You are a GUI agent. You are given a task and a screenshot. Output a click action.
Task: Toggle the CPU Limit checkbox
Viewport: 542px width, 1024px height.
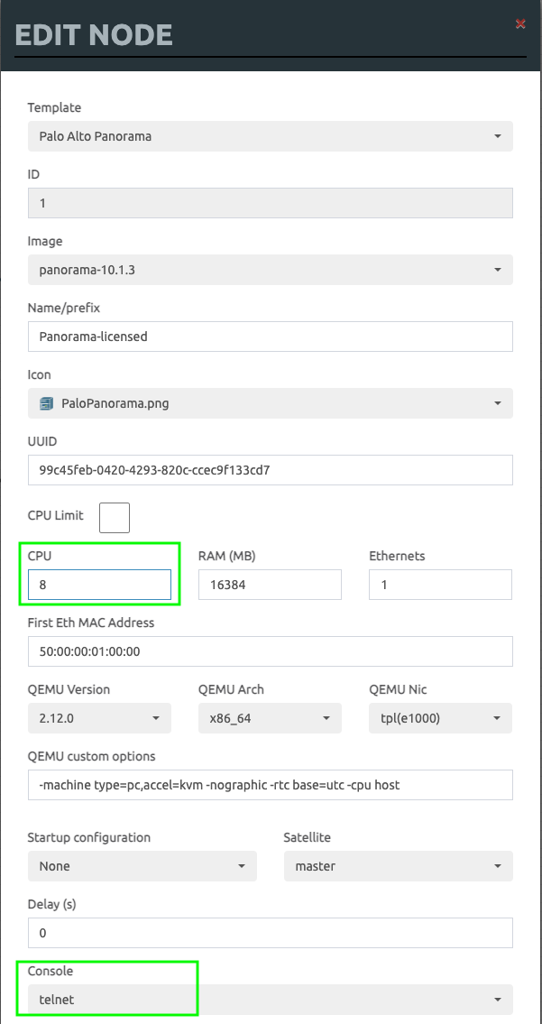coord(115,517)
